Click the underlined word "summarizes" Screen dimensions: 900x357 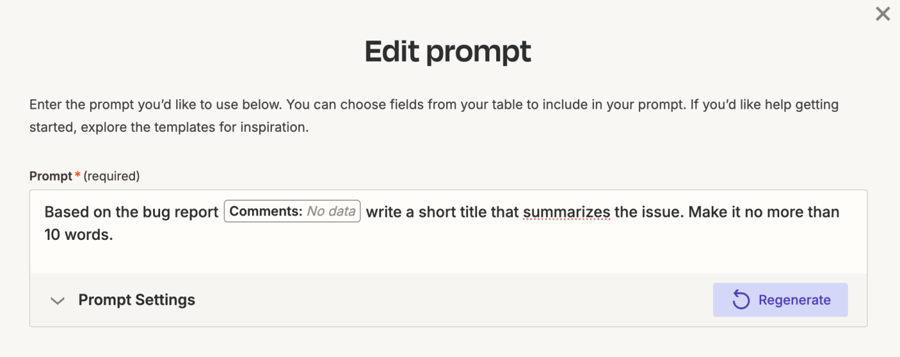click(x=566, y=212)
